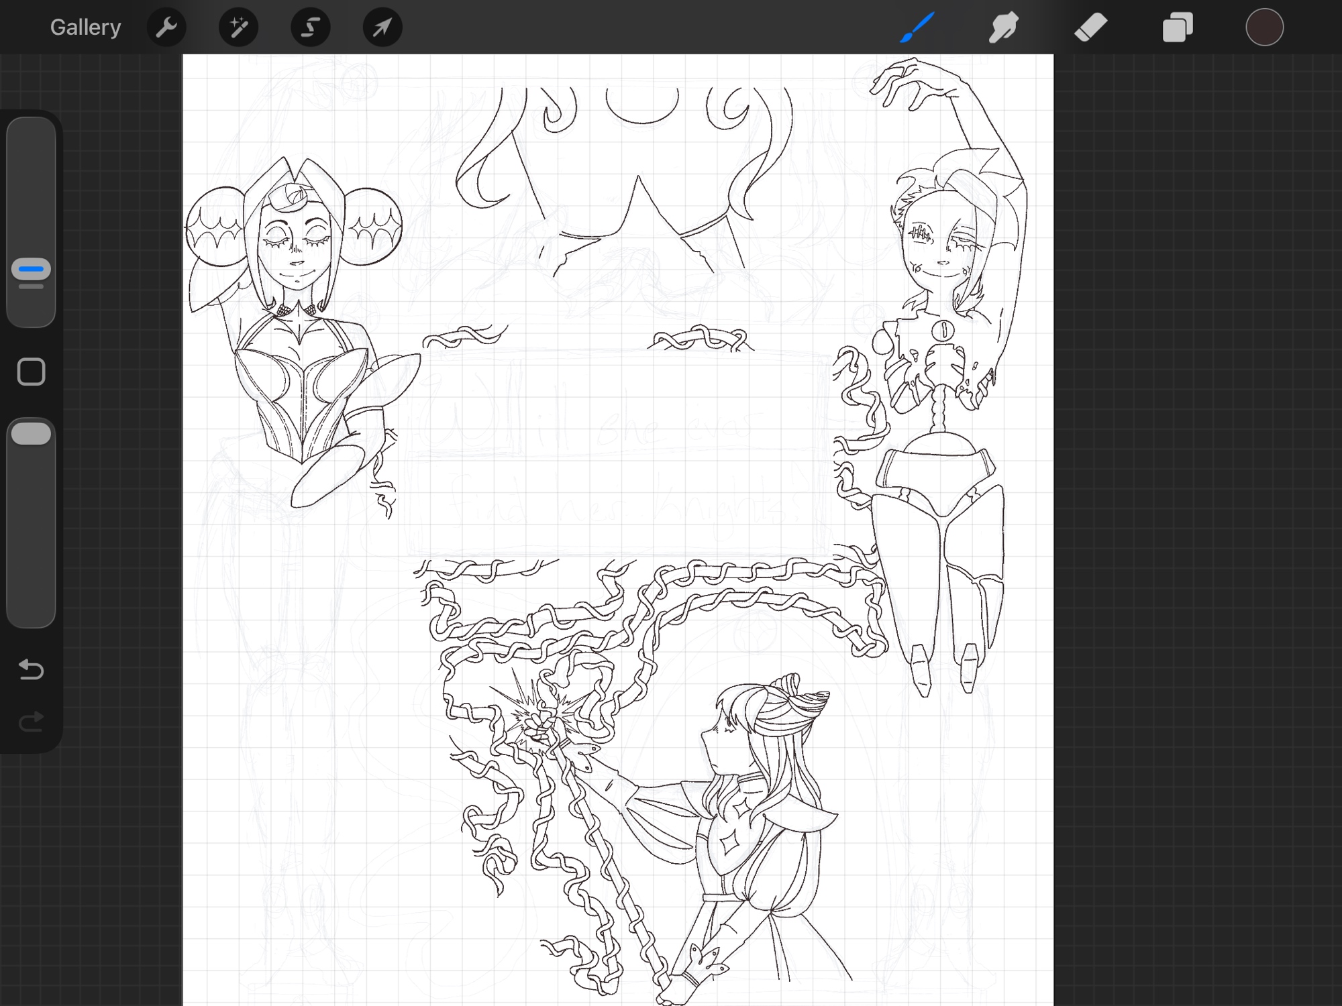Open the Adjustments magic wand menu
Image resolution: width=1342 pixels, height=1006 pixels.
click(x=238, y=27)
